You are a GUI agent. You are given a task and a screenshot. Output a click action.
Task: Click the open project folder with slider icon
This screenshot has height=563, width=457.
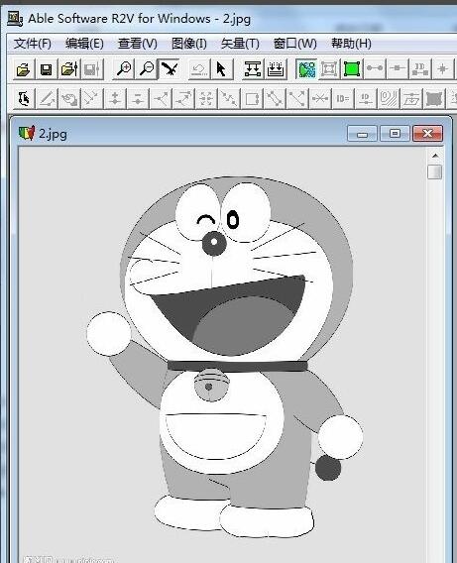(x=69, y=69)
